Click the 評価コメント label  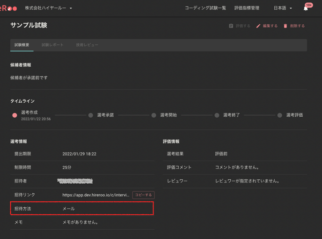pos(179,167)
